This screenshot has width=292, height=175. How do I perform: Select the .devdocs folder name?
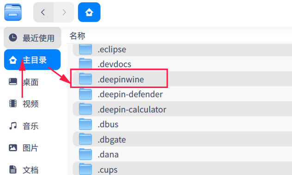[114, 64]
